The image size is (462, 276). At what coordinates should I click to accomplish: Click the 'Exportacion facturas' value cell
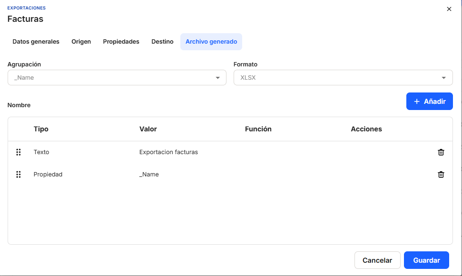pos(168,152)
